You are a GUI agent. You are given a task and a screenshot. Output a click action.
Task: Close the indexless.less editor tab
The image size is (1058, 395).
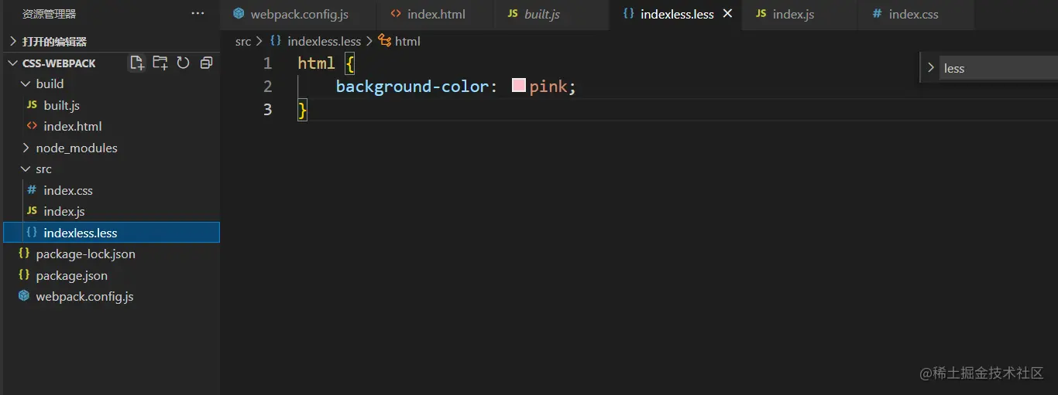coord(727,14)
